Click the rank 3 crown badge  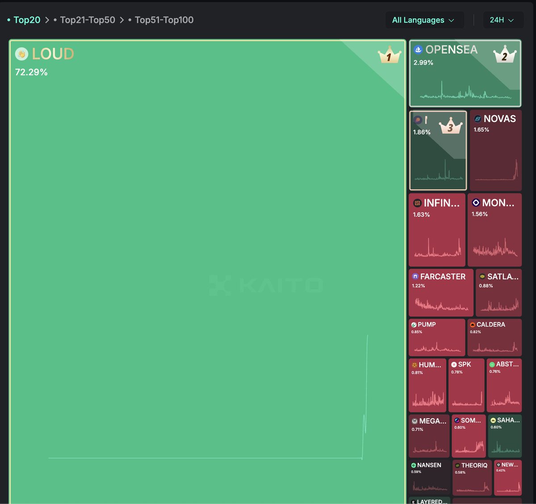(x=450, y=126)
